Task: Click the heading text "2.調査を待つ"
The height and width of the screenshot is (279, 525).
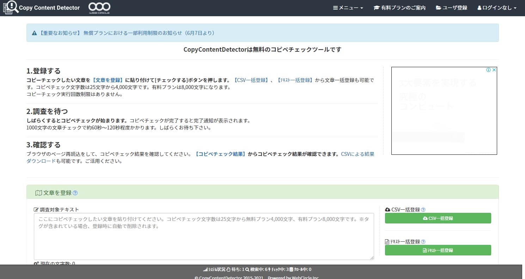Action: coord(47,112)
